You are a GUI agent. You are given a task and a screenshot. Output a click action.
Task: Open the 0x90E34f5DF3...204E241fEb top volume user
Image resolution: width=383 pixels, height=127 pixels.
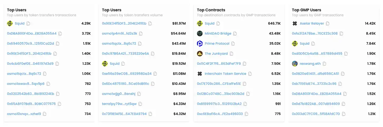[124, 23]
